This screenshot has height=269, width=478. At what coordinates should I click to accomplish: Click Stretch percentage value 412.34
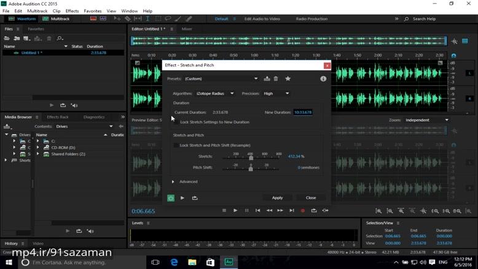294,156
